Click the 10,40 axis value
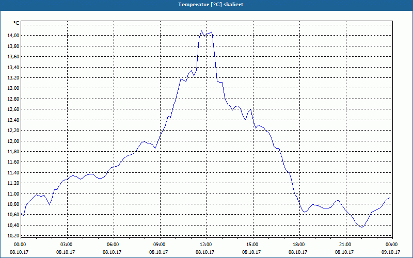This screenshot has height=258, width=413. [x=13, y=225]
